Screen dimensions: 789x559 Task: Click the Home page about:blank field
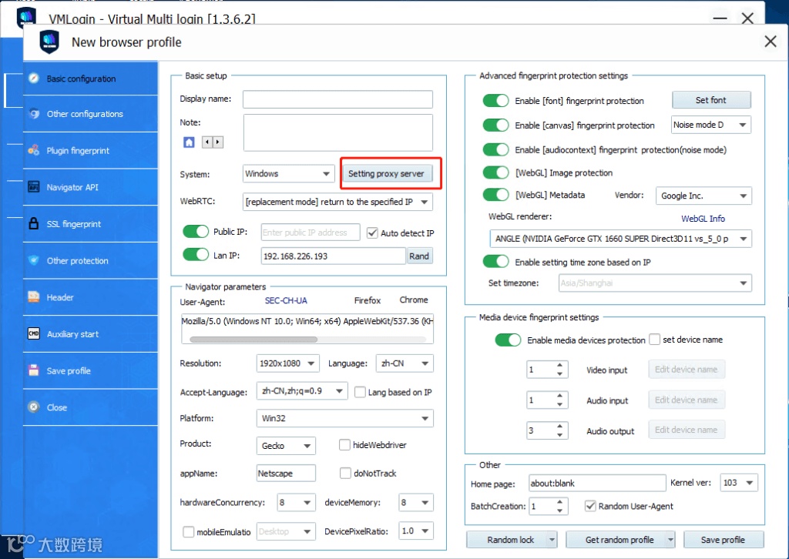coord(597,483)
